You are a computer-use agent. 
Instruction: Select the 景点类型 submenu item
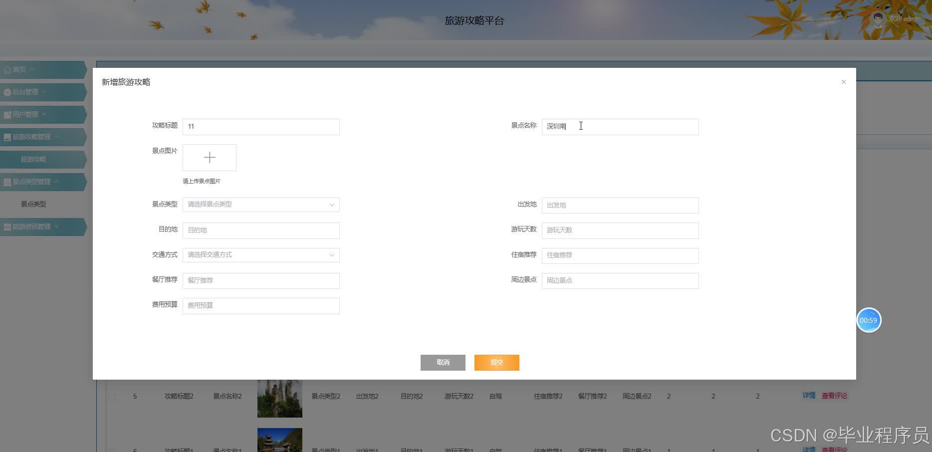pyautogui.click(x=33, y=204)
